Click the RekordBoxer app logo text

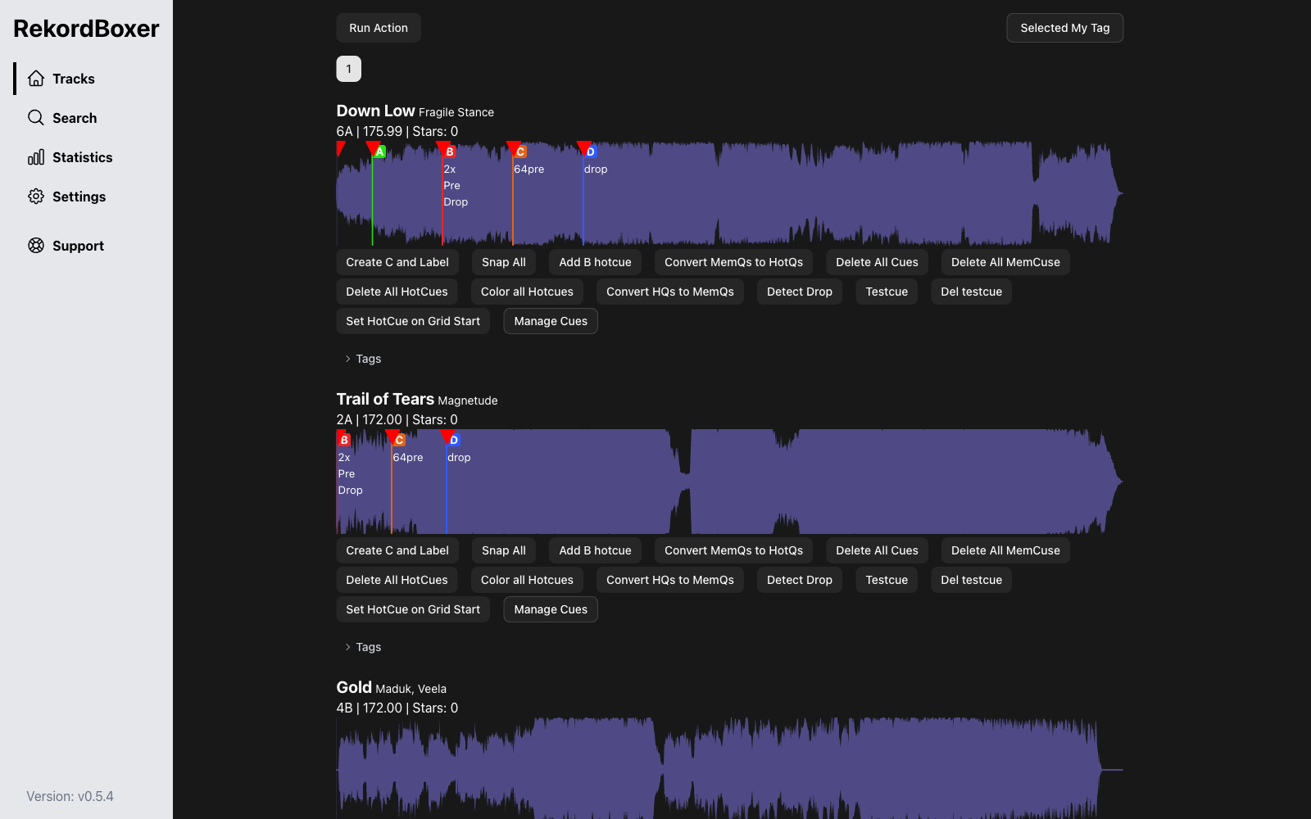[86, 29]
